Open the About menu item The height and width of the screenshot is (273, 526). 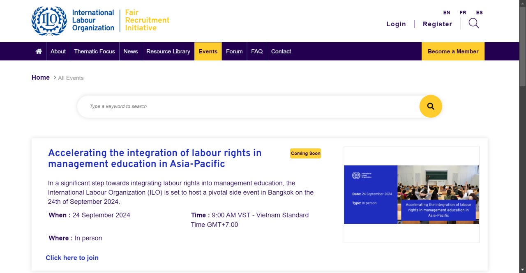click(58, 51)
